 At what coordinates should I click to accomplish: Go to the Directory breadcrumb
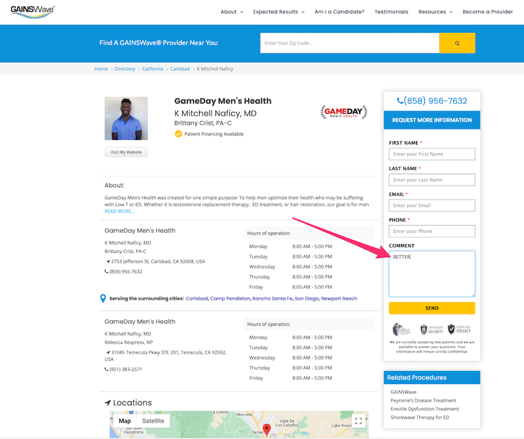125,69
